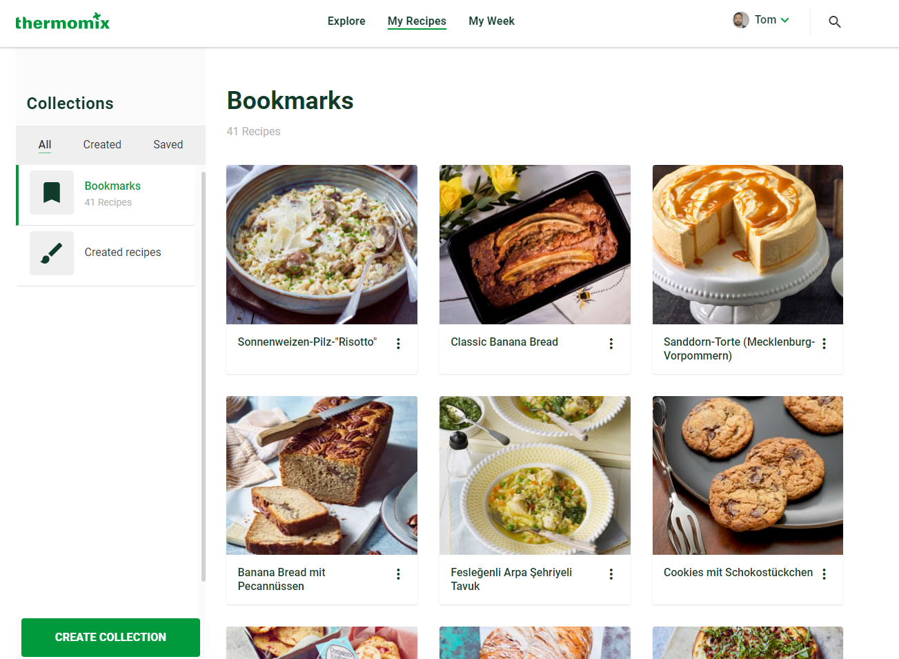Screen dimensions: 899x659
Task: Go to the Explore menu
Action: coord(346,21)
